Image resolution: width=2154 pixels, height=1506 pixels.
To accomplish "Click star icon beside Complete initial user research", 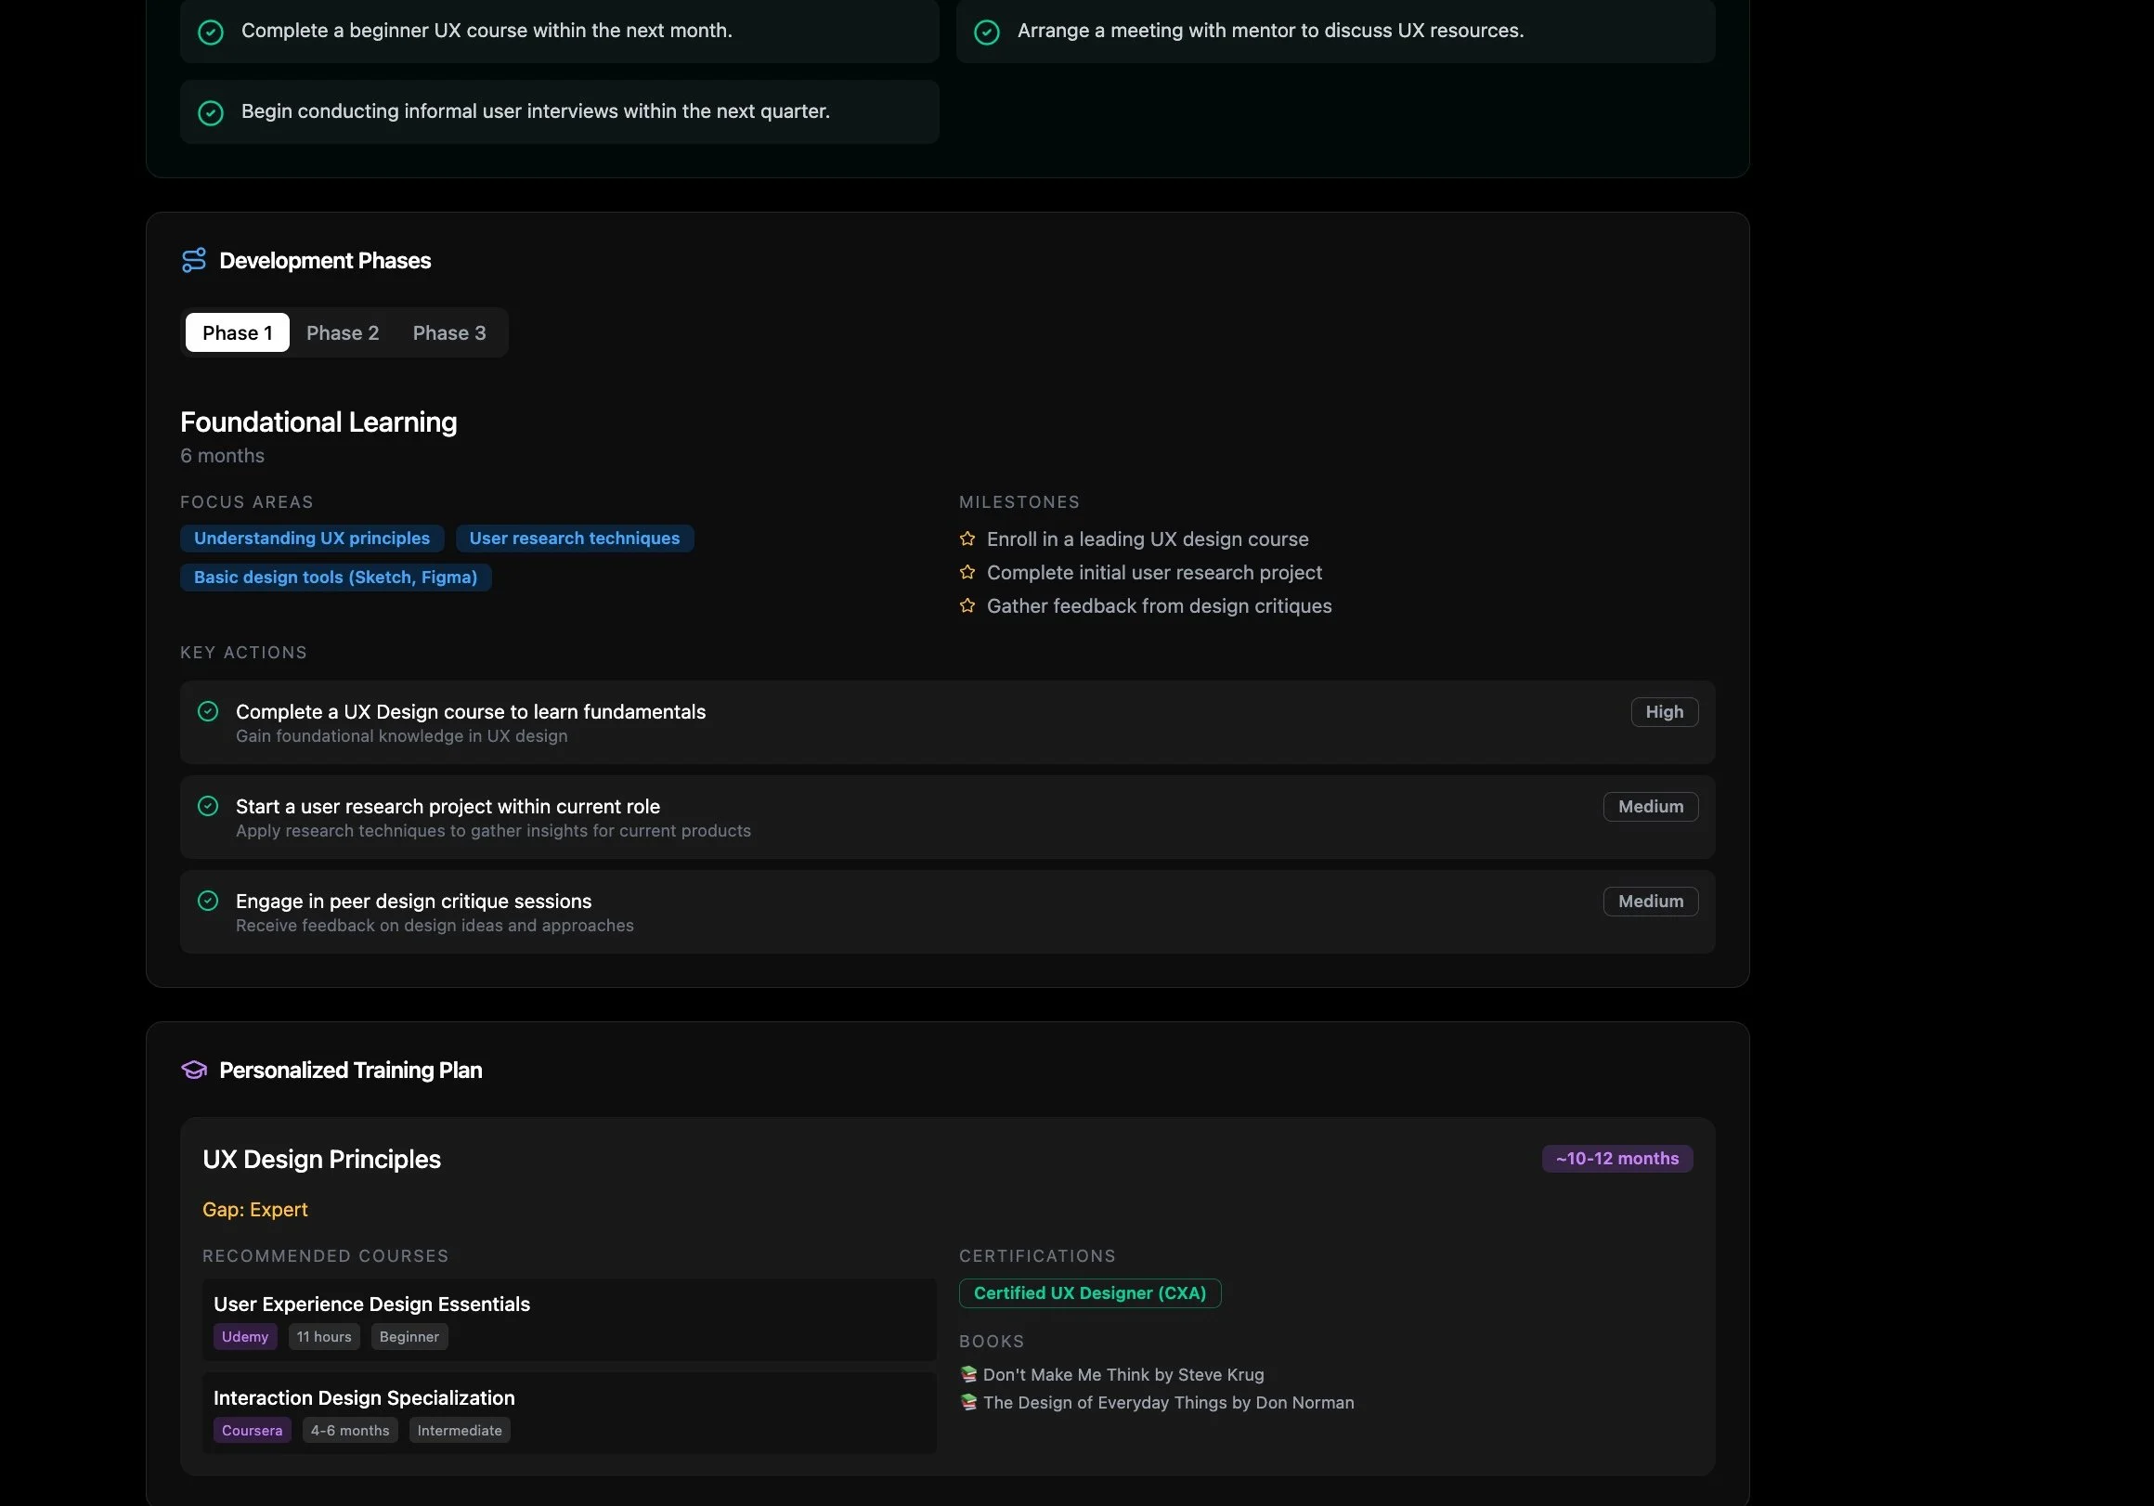I will [967, 572].
